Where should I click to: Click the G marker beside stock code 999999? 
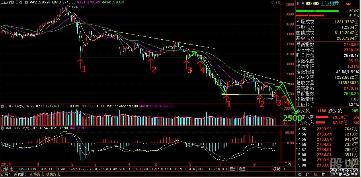298,4
